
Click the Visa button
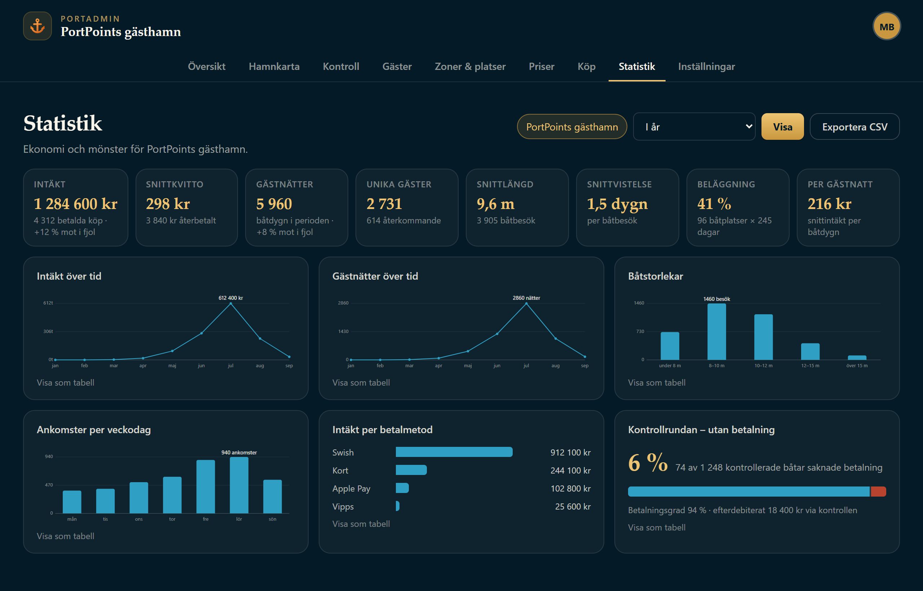click(x=782, y=126)
